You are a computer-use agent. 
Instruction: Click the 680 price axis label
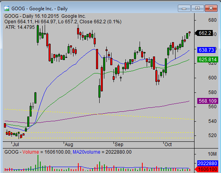pyautogui.click(x=212, y=20)
